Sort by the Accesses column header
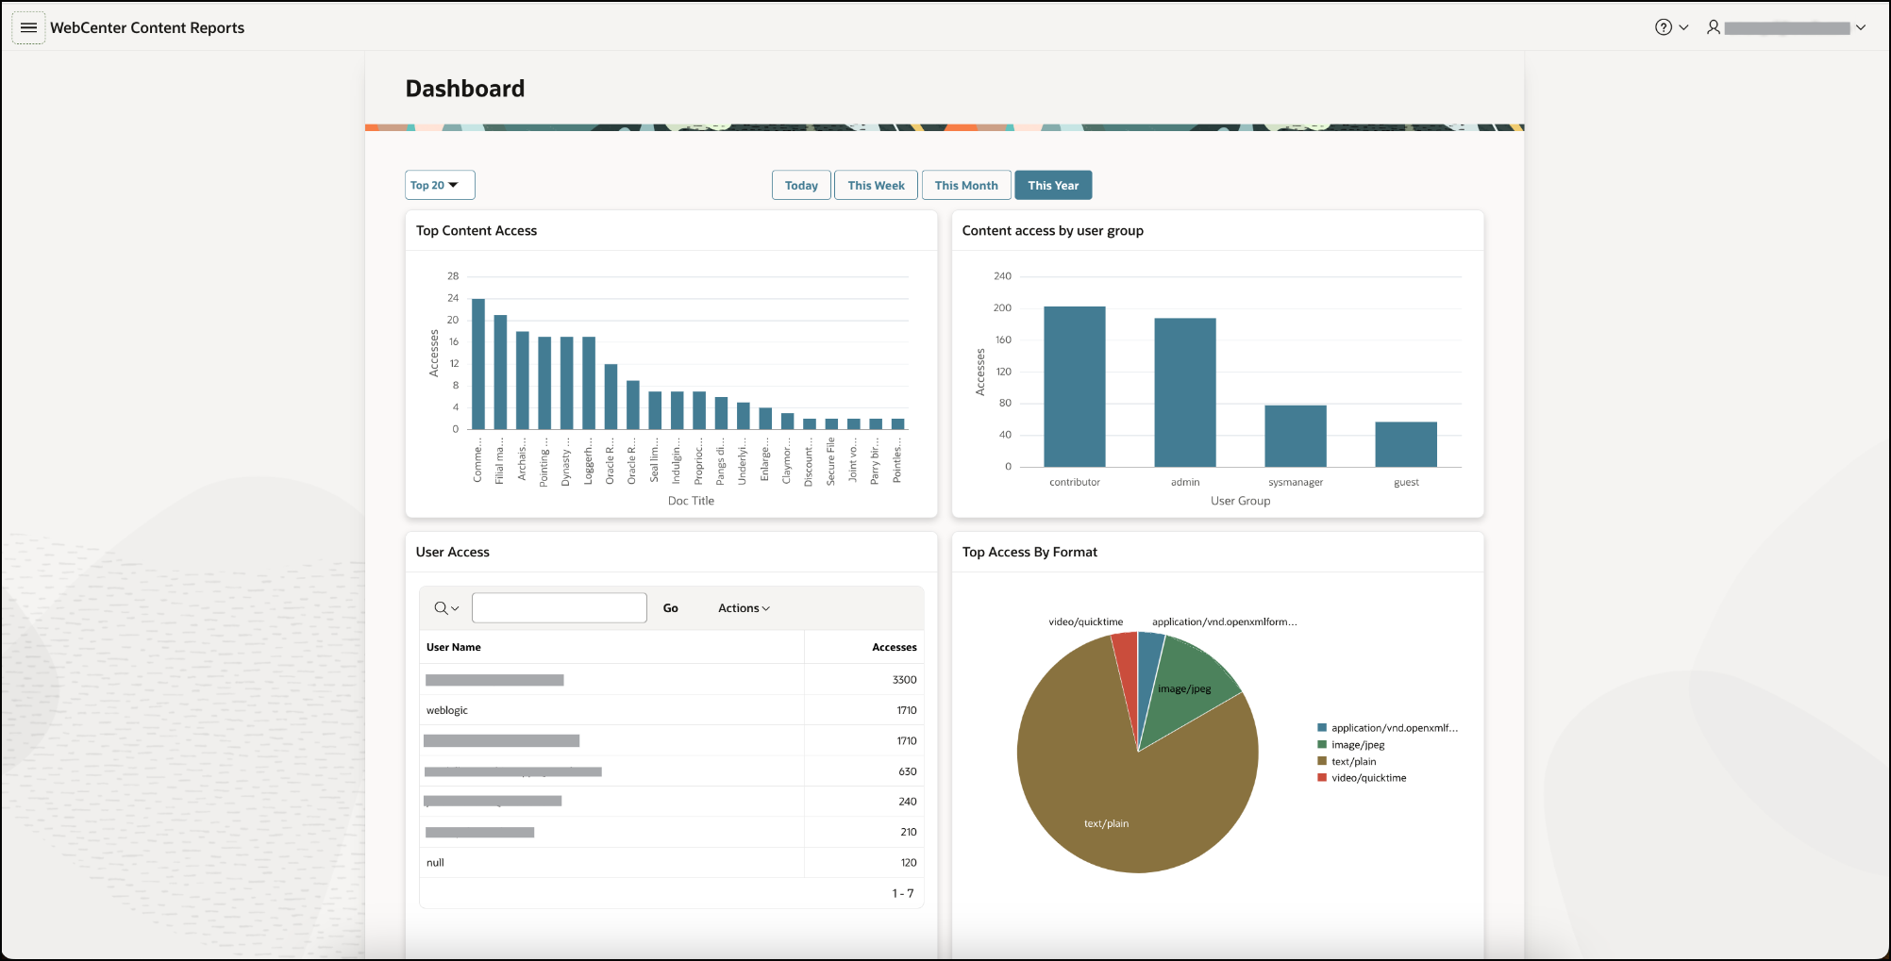 [895, 647]
